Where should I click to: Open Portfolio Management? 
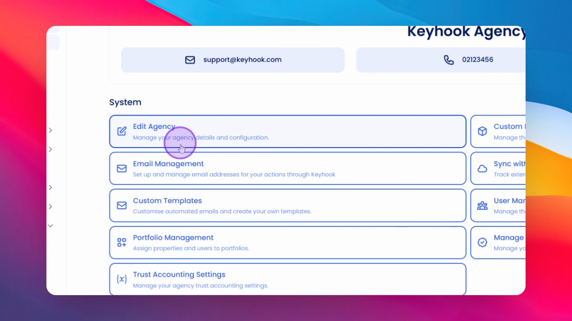point(288,243)
